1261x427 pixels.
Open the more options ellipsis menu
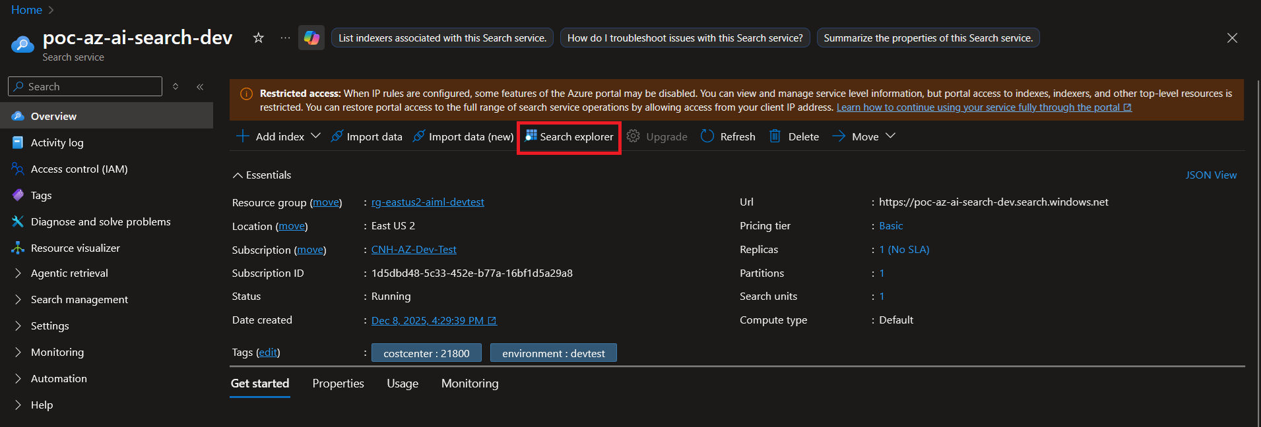click(x=285, y=38)
